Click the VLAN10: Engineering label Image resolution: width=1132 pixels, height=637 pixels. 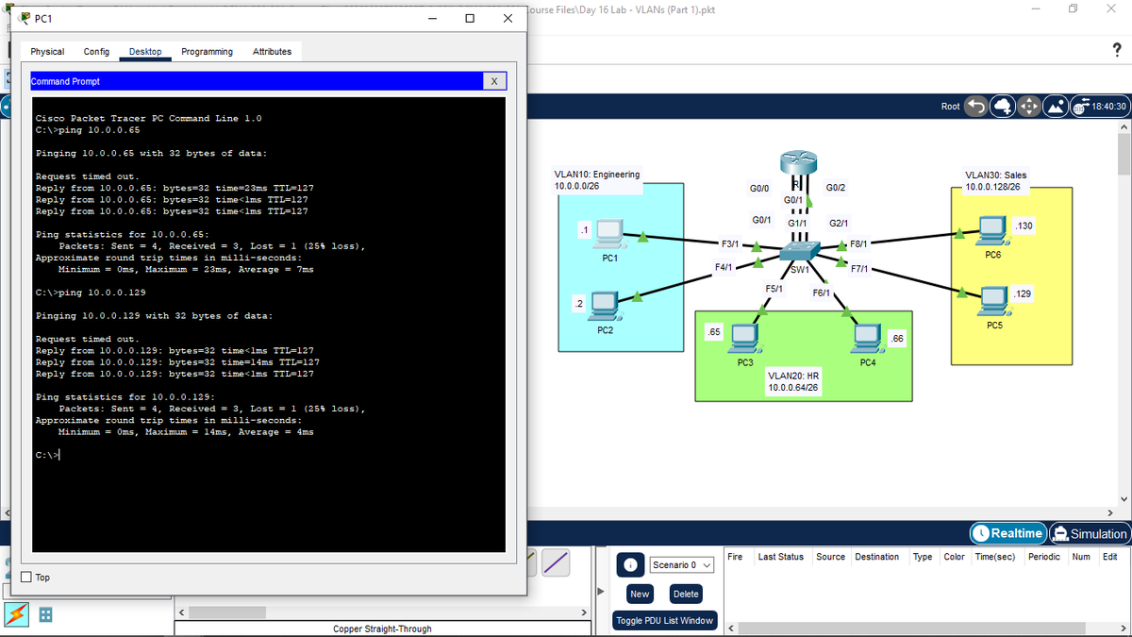coord(598,175)
